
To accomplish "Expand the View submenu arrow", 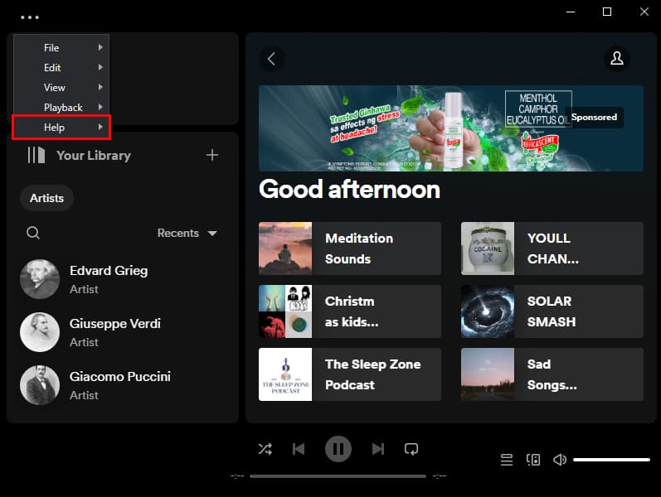I will (x=100, y=87).
